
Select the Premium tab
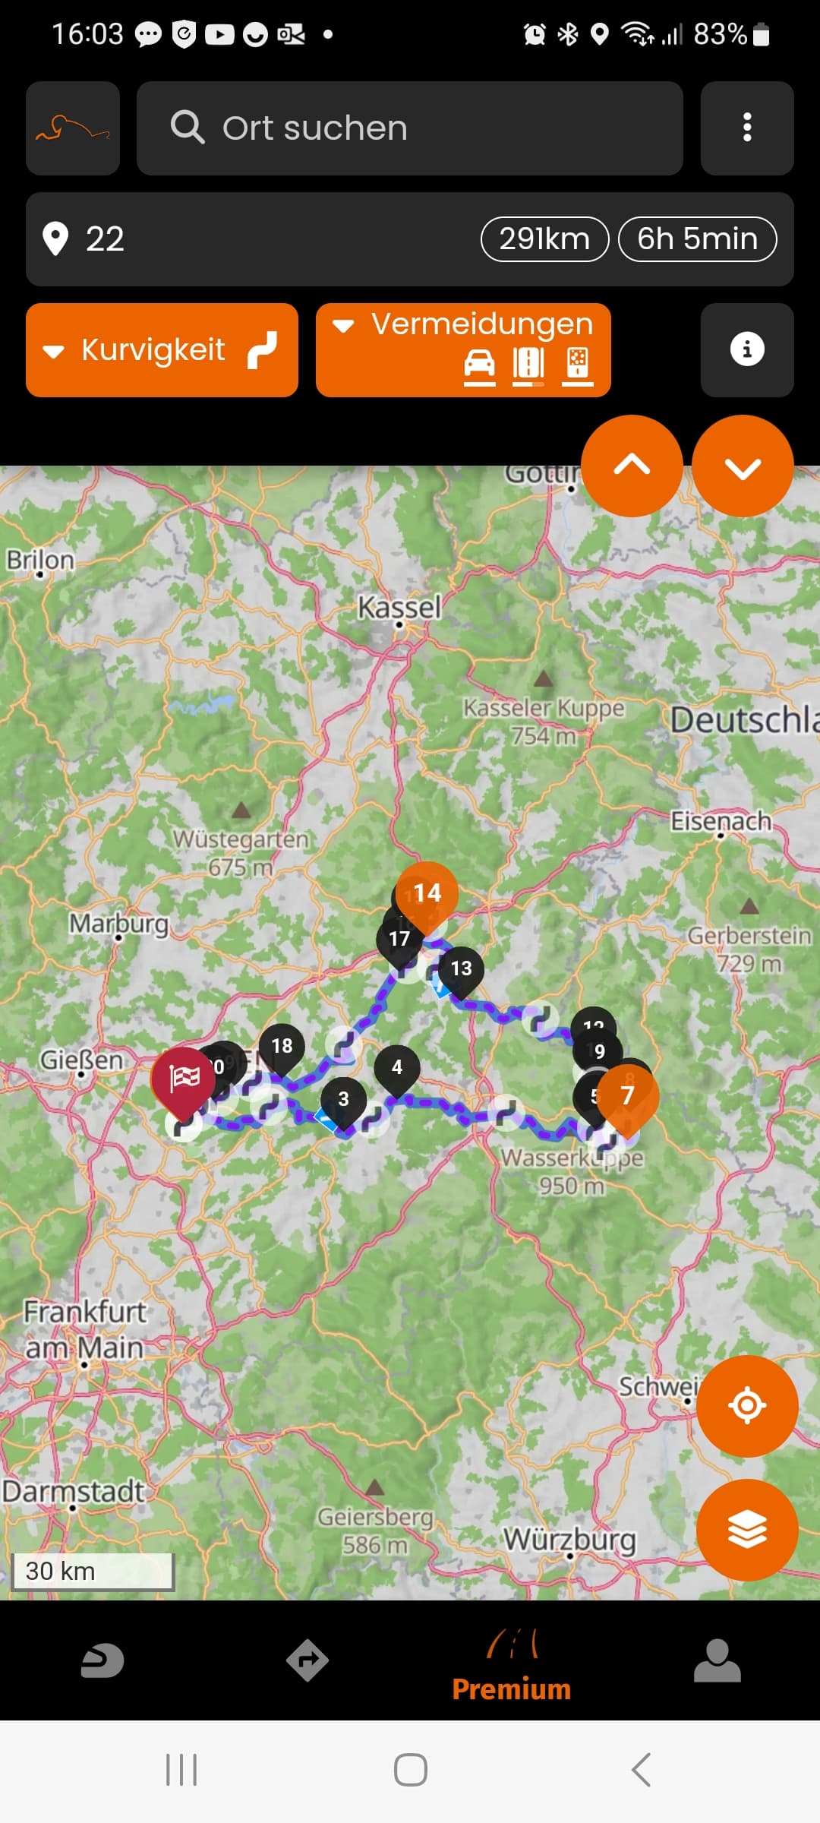click(512, 1667)
